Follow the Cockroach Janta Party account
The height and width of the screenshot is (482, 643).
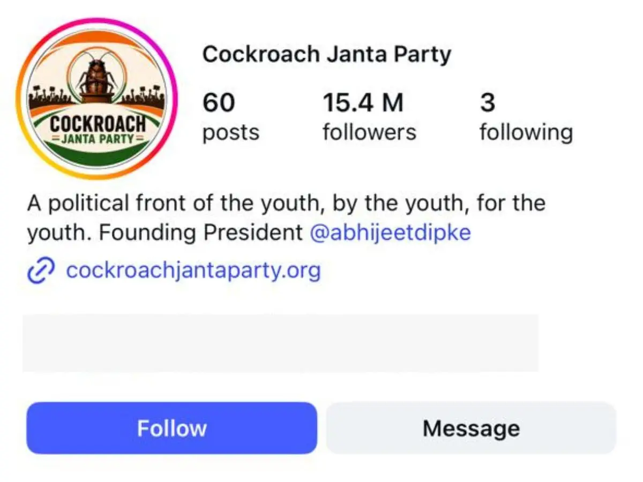tap(171, 428)
